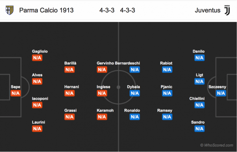Click the Juventus logo icon
The width and height of the screenshot is (237, 152).
point(227,10)
